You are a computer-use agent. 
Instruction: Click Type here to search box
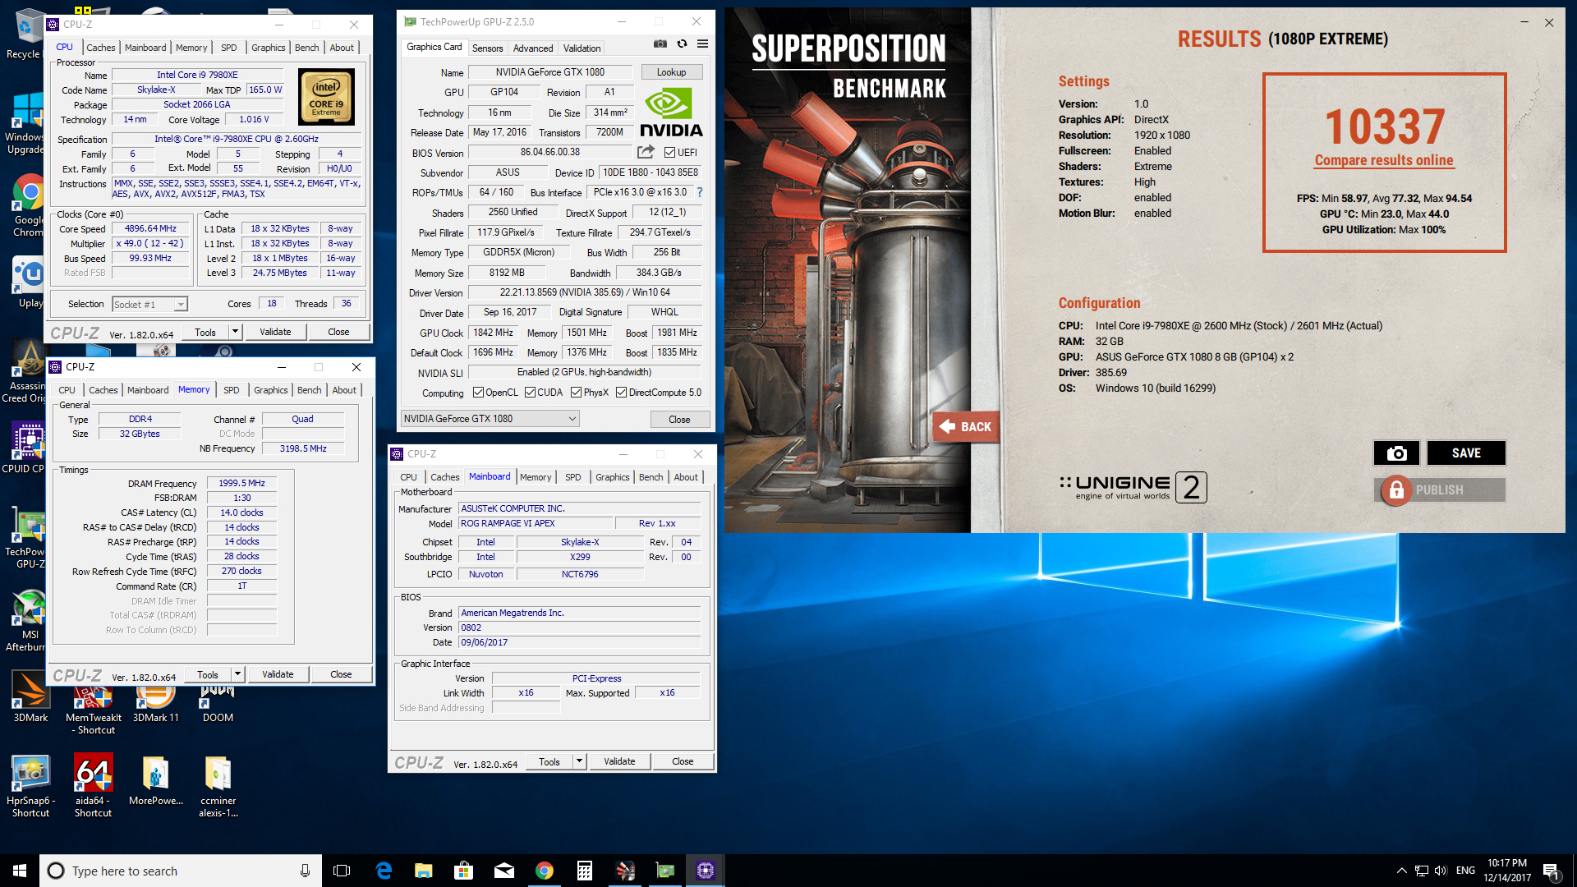pyautogui.click(x=182, y=871)
